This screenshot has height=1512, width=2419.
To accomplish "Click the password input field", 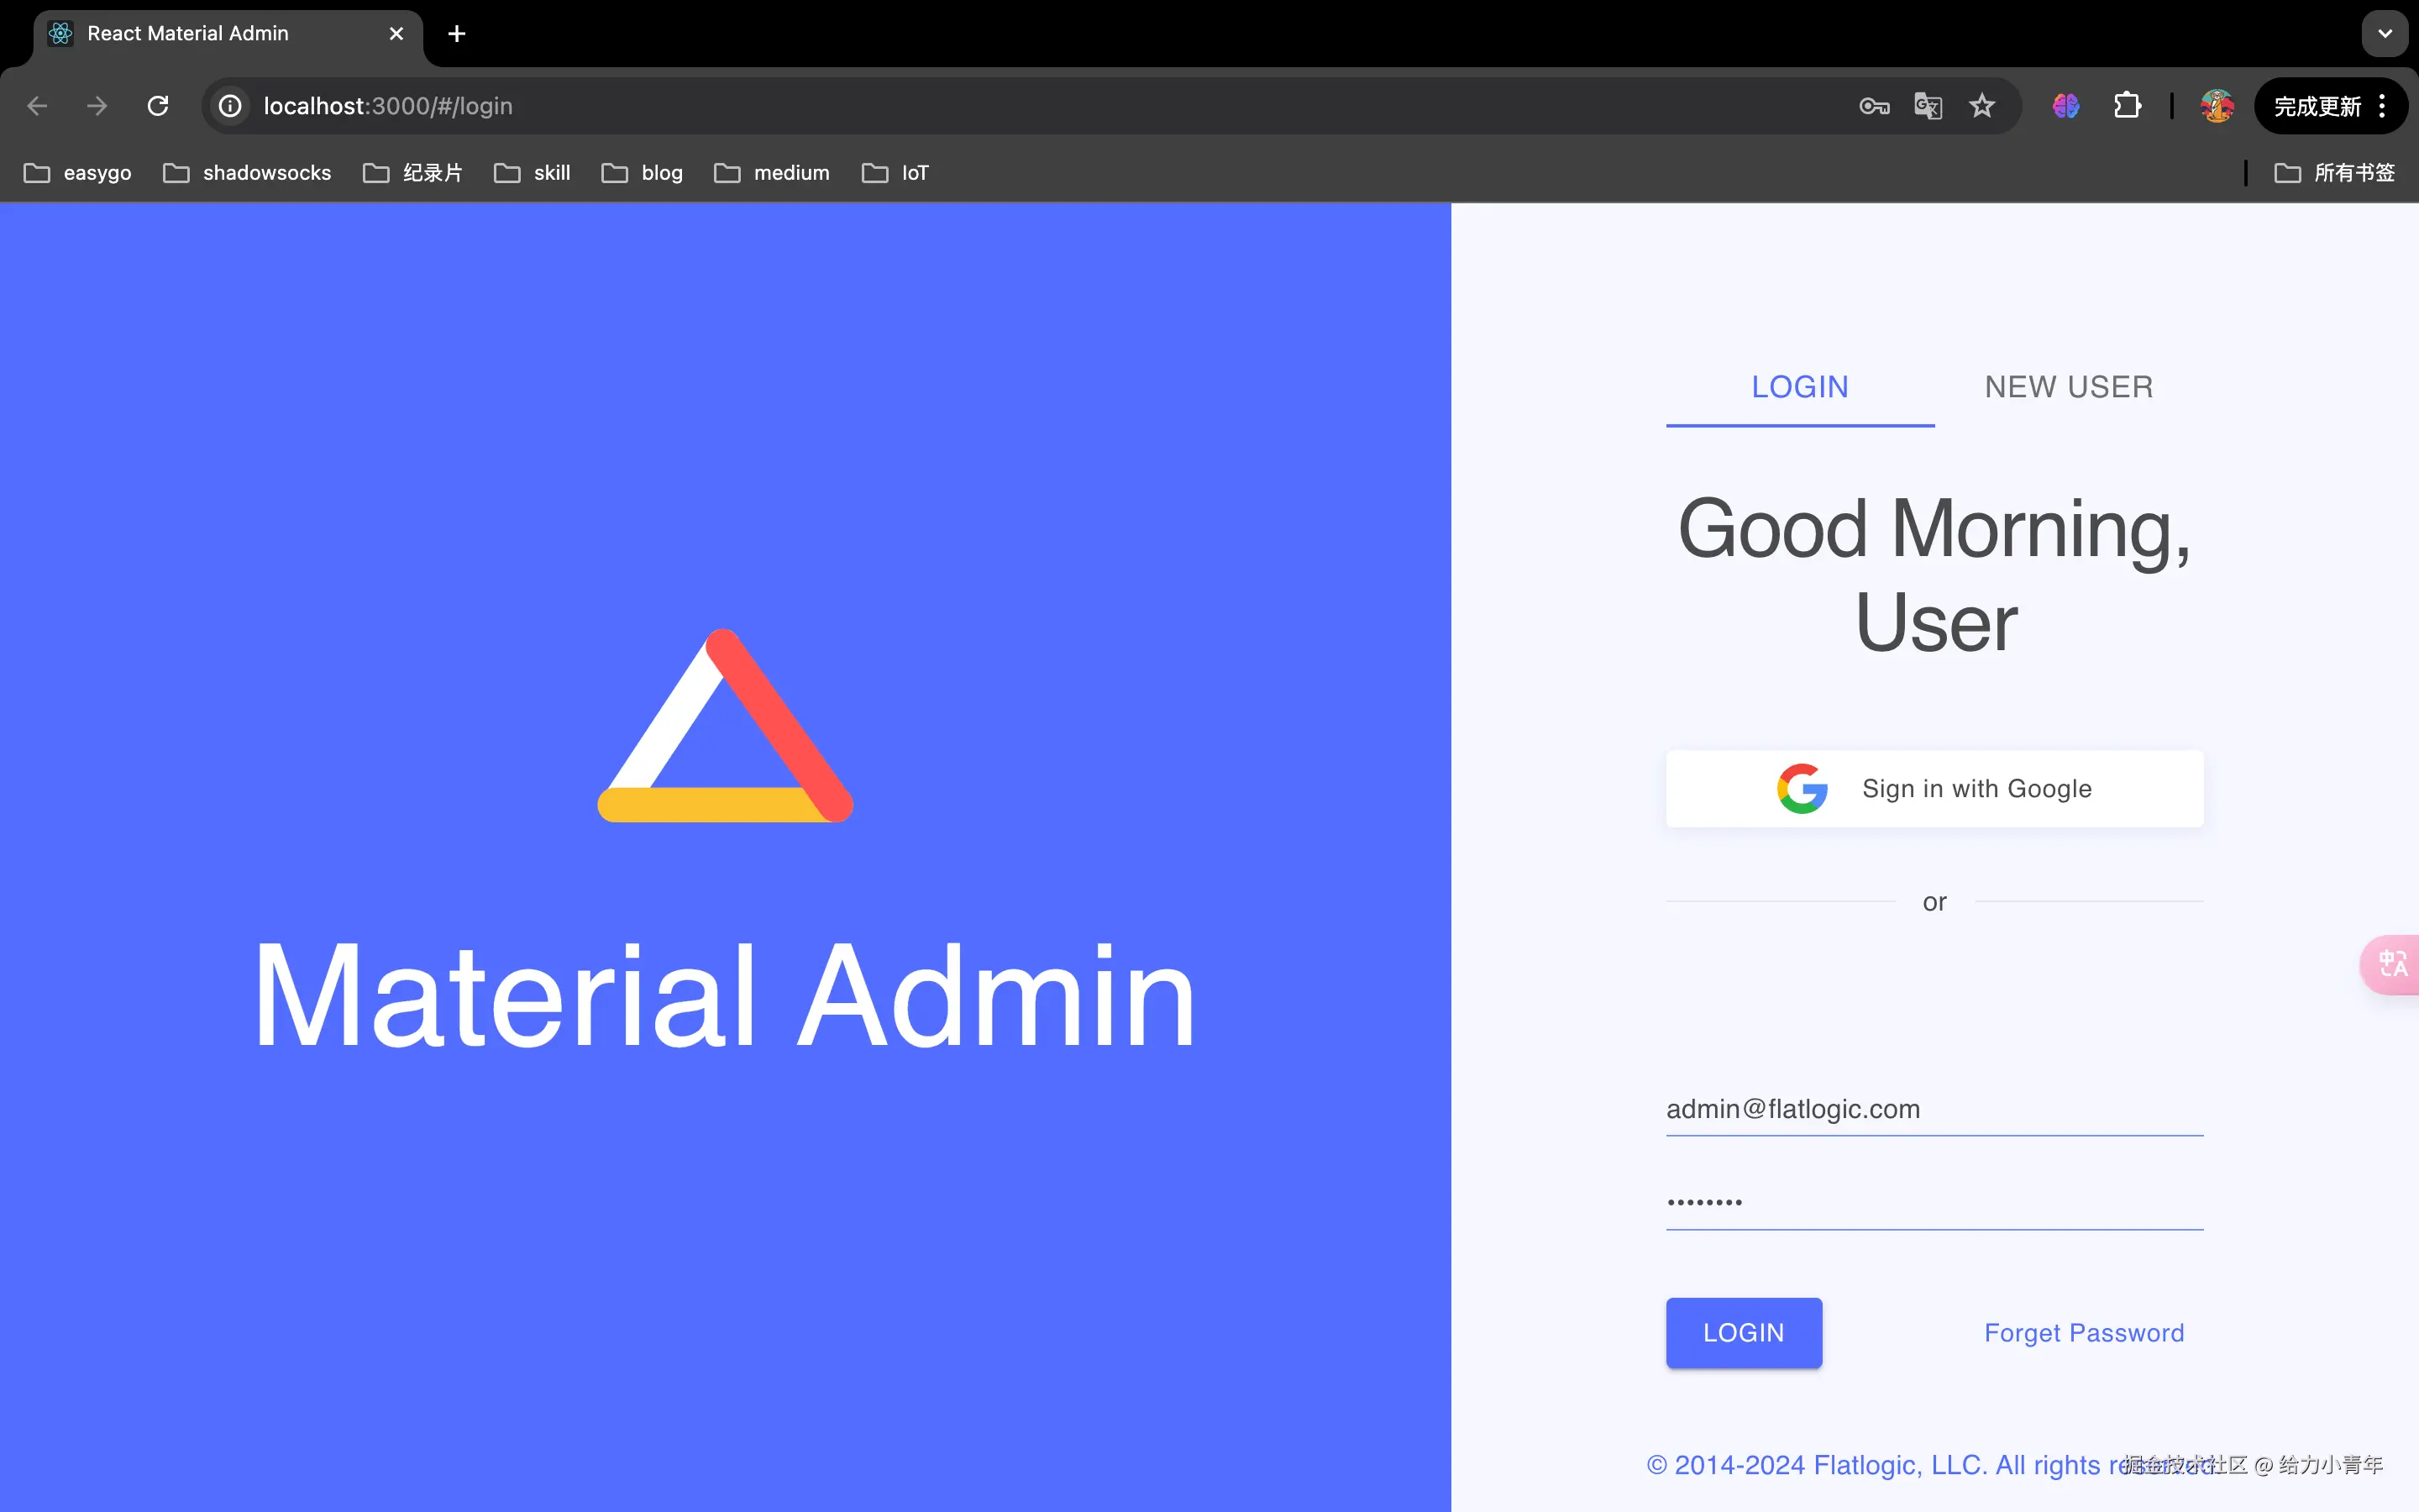I will point(1934,1202).
